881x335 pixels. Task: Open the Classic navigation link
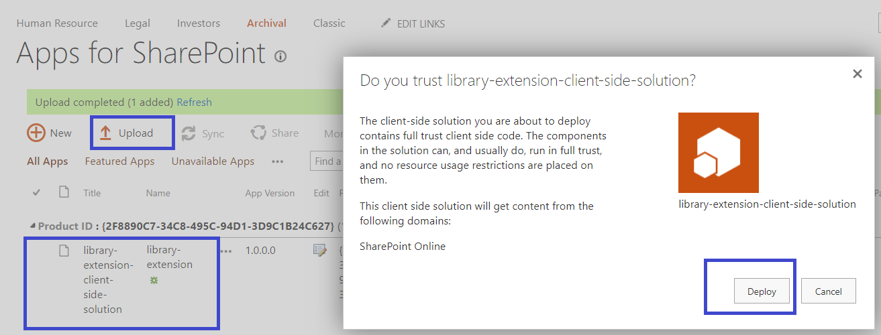[329, 23]
